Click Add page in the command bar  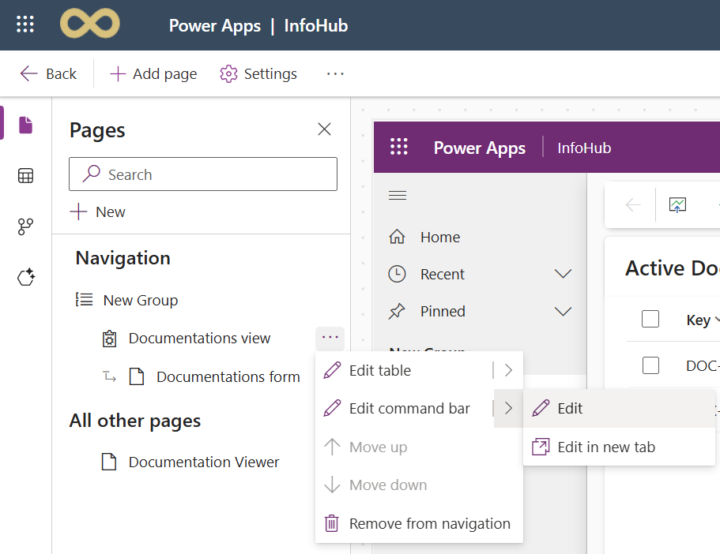pyautogui.click(x=153, y=73)
